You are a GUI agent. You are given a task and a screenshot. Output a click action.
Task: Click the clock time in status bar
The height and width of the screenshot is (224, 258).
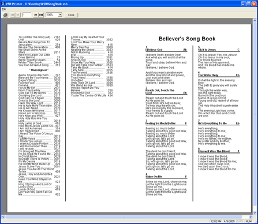216,222
